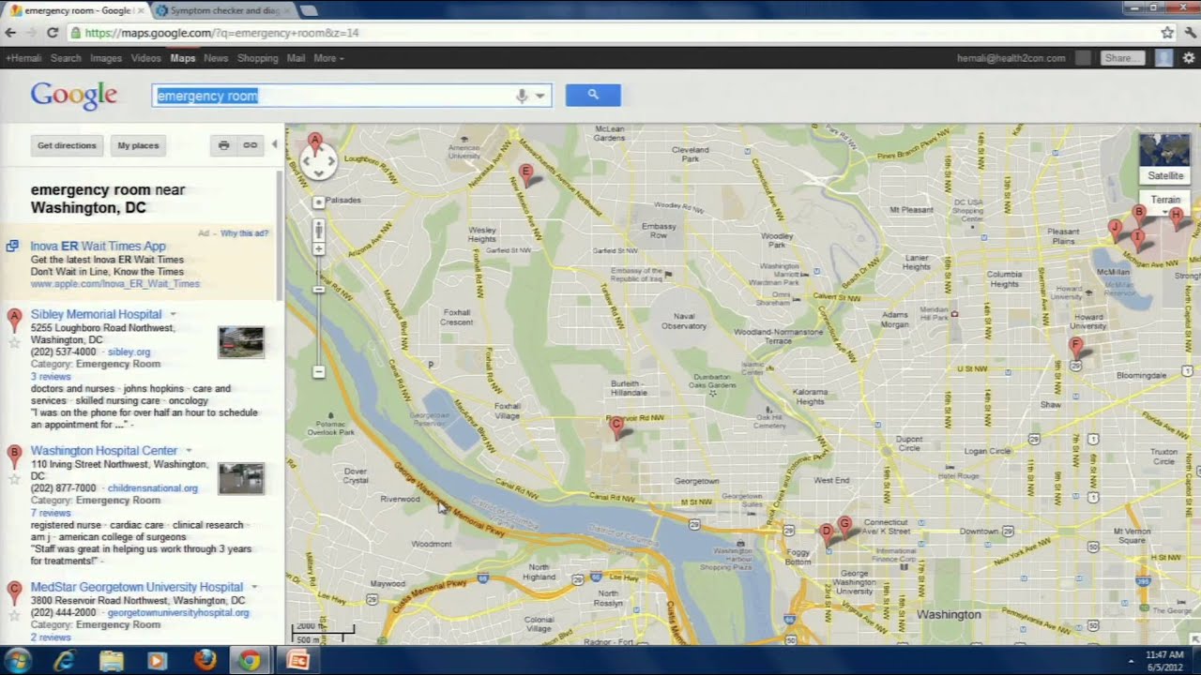Open Firefox from taskbar
The image size is (1201, 675).
coord(205,661)
